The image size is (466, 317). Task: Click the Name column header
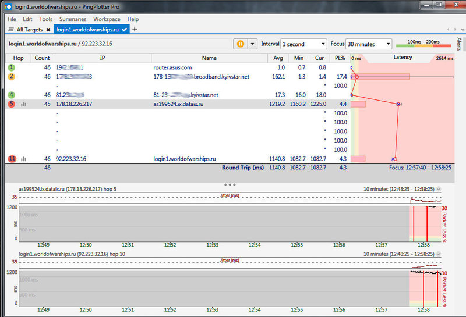pyautogui.click(x=209, y=58)
